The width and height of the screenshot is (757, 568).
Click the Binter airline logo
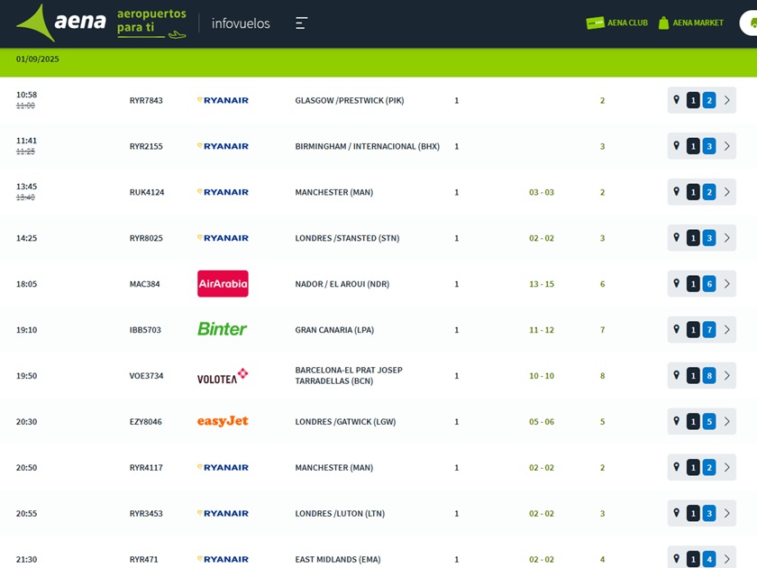coord(222,330)
